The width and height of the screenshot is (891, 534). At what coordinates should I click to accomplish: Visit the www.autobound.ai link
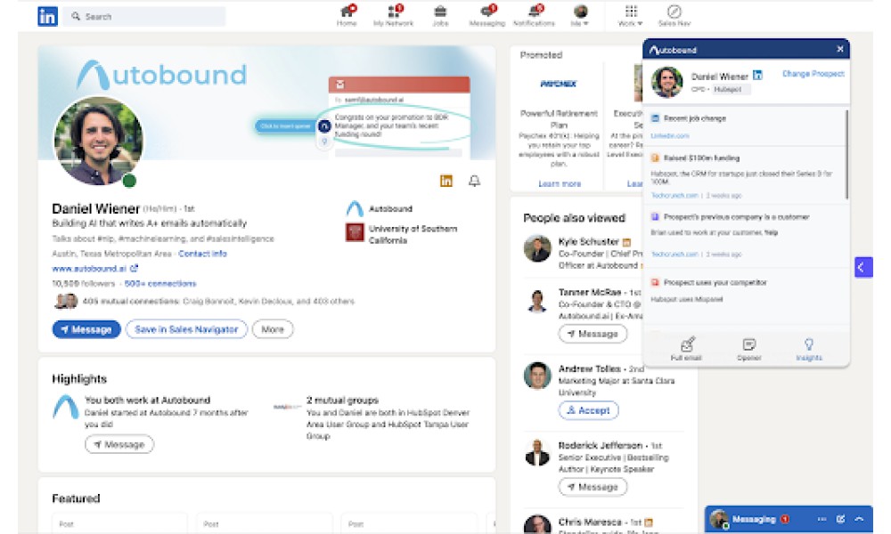click(x=95, y=269)
